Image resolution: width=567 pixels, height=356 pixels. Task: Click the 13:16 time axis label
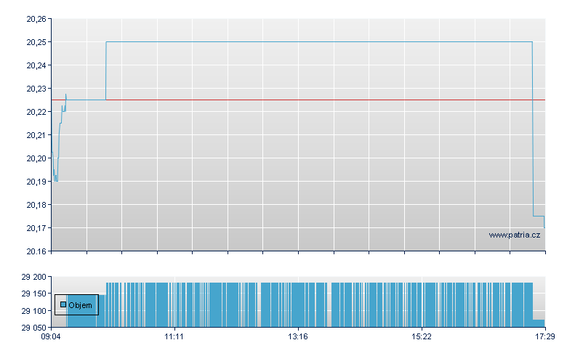(298, 337)
